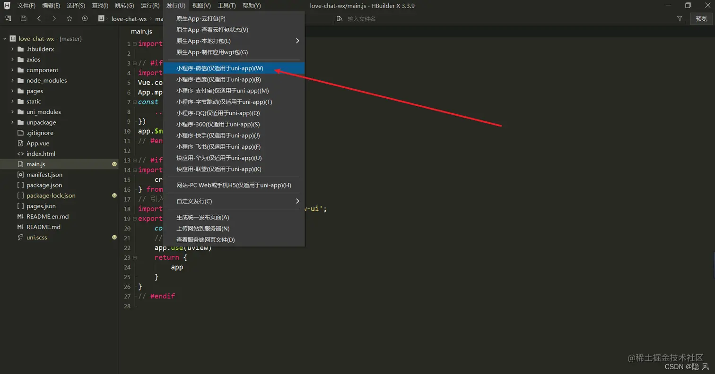
Task: Fold code block at line 7
Action: coord(134,102)
